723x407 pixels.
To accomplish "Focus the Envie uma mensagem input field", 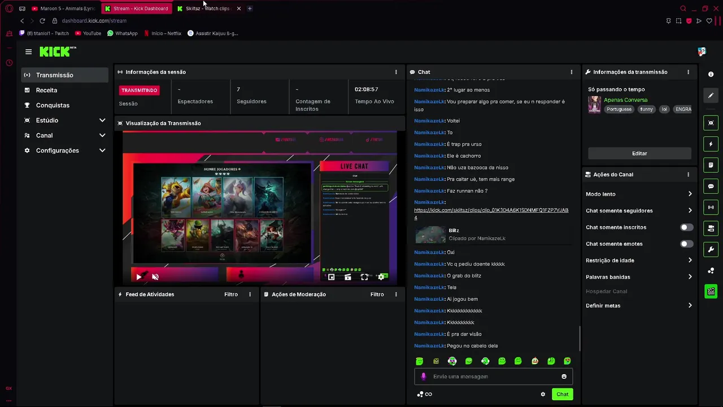I will (x=494, y=376).
